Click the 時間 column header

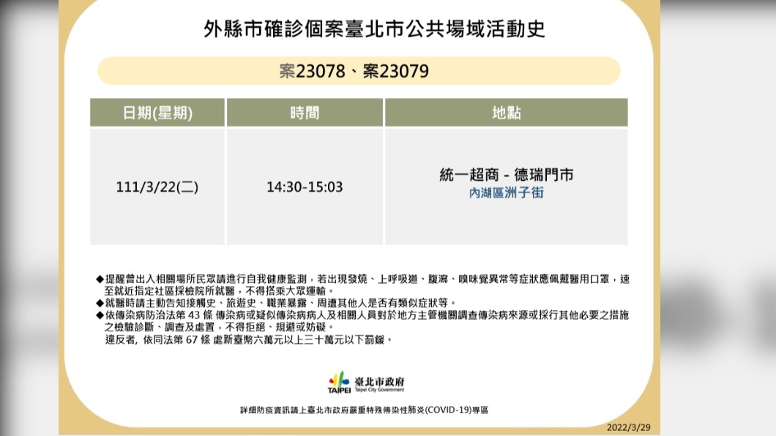(305, 113)
